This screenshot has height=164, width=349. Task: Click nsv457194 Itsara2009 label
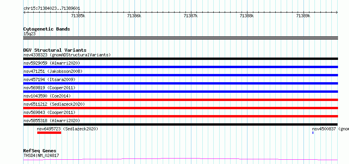tap(49, 79)
